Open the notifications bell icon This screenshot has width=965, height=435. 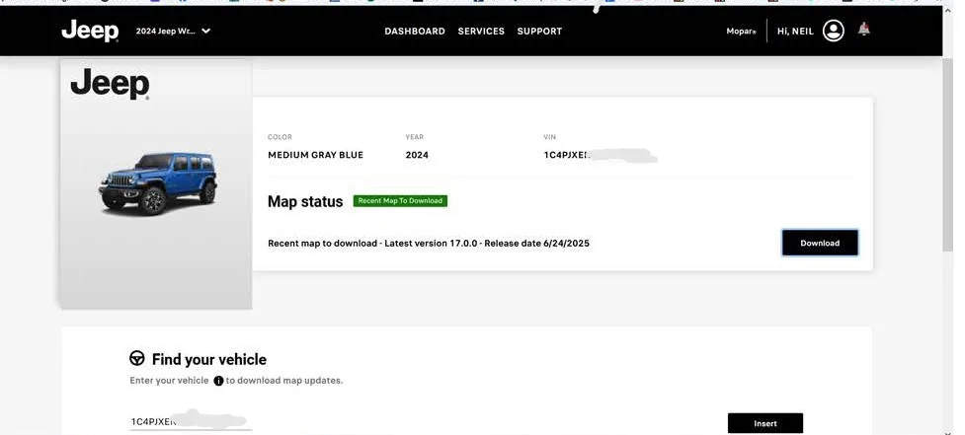pyautogui.click(x=864, y=29)
